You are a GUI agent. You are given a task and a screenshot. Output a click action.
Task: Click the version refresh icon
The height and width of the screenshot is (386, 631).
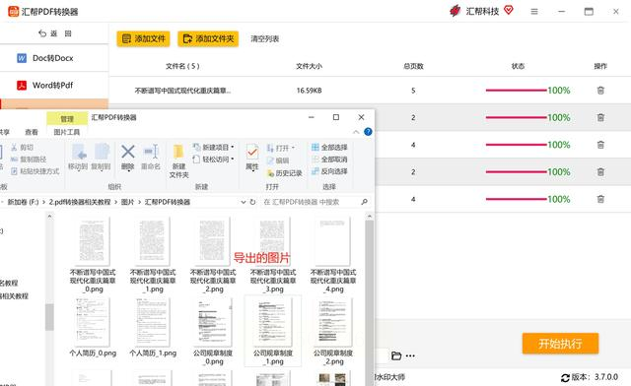[565, 377]
